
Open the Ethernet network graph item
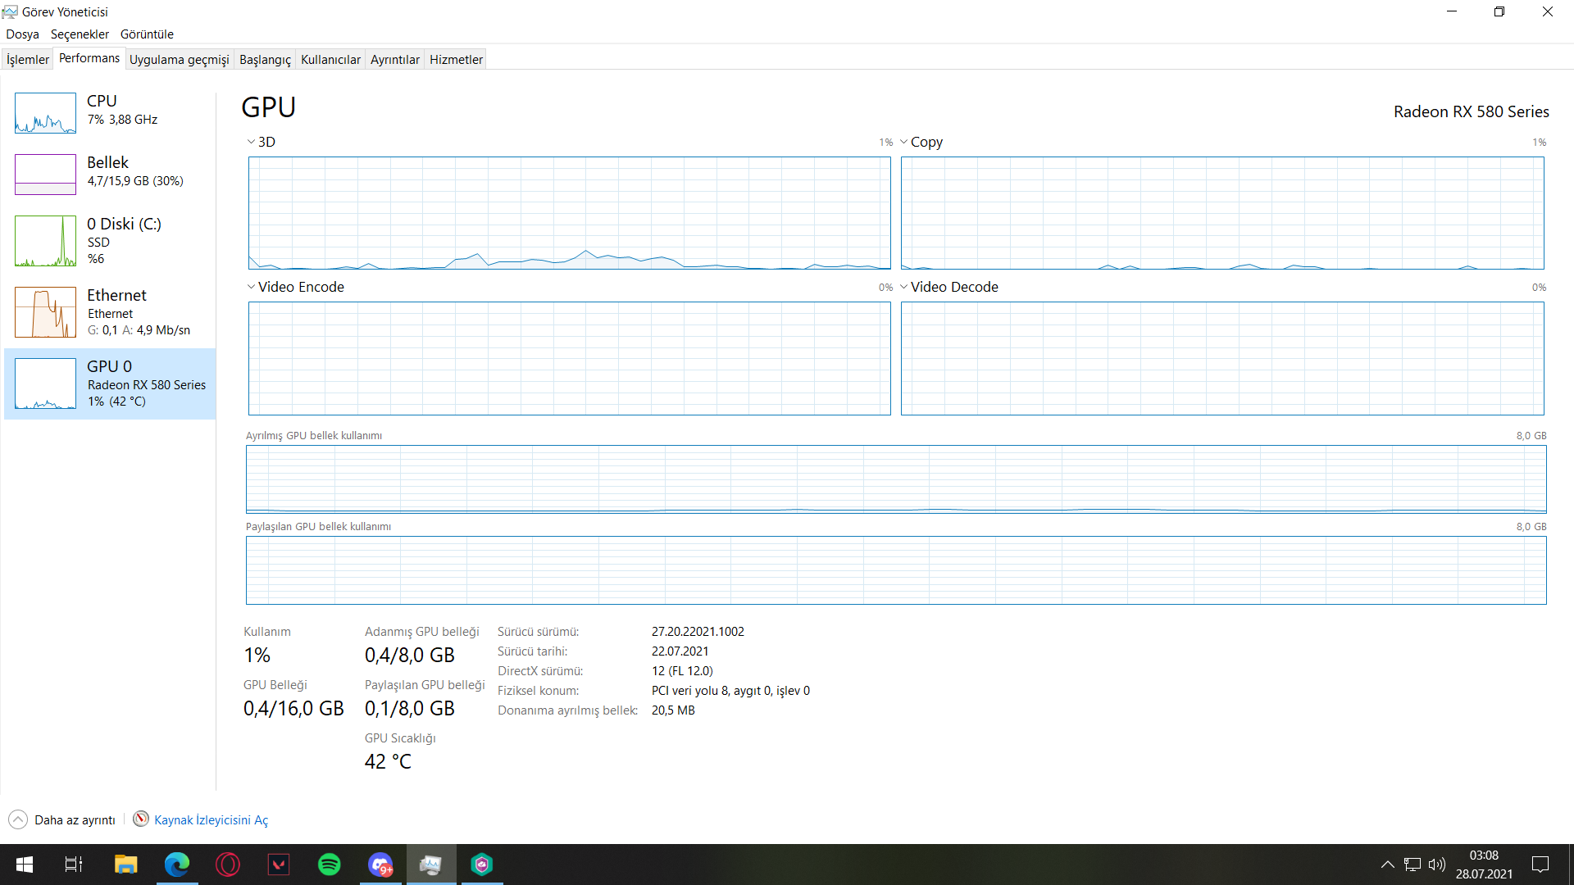[x=45, y=312]
